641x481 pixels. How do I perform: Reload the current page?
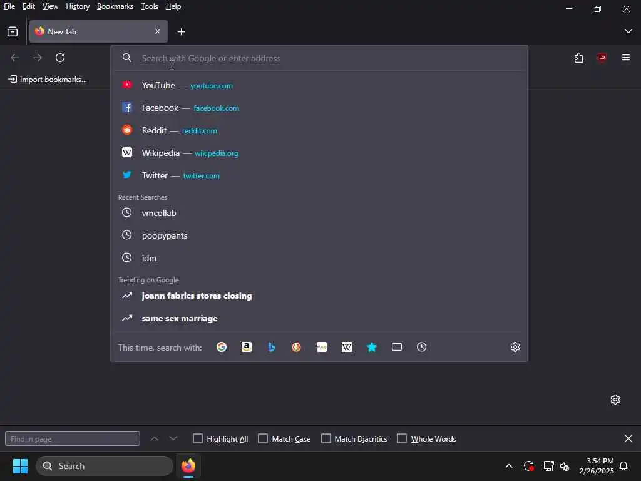coord(60,58)
